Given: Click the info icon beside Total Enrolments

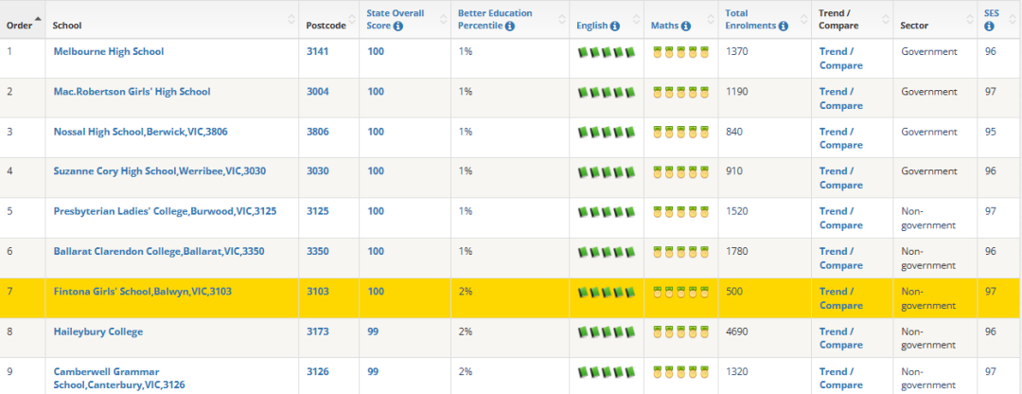Looking at the screenshot, I should point(784,27).
